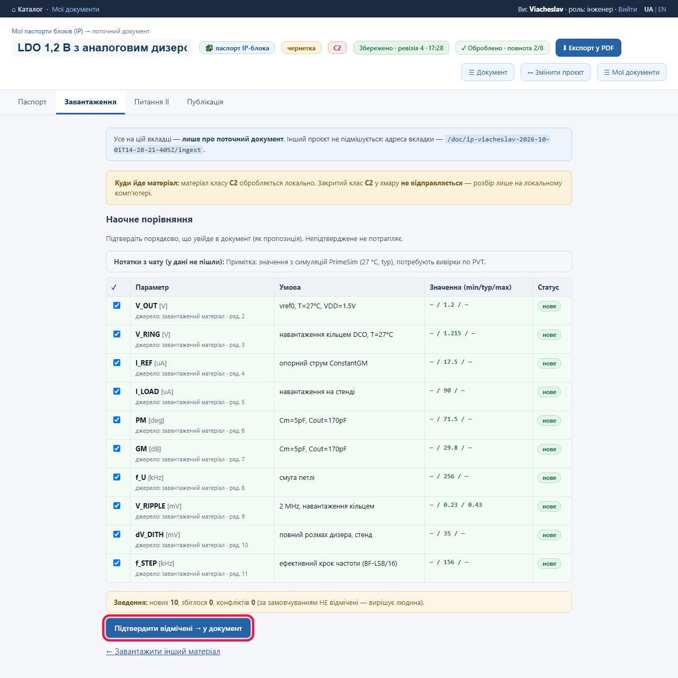Uncheck the I_REF row checkbox
Image resolution: width=678 pixels, height=678 pixels.
point(117,363)
